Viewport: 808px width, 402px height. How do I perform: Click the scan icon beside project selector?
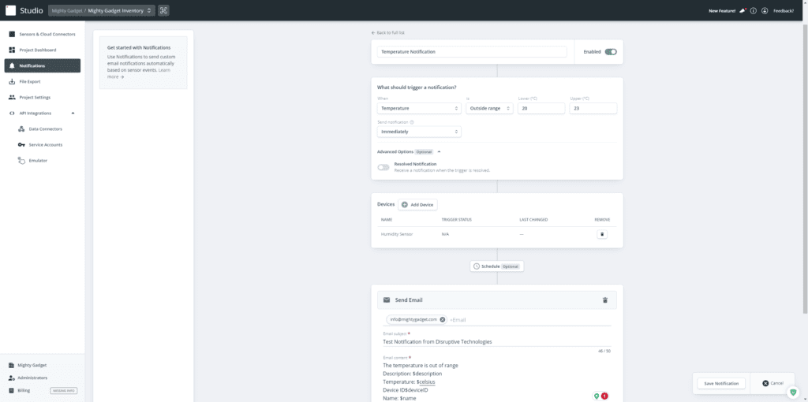tap(163, 11)
